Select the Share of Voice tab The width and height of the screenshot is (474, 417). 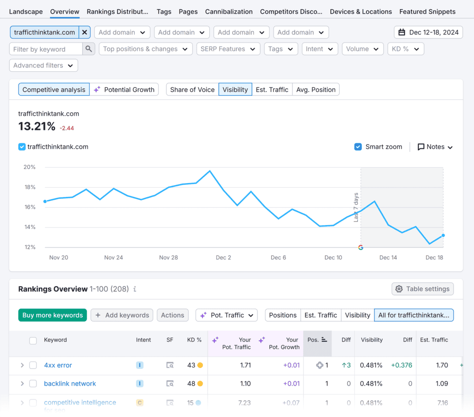[x=192, y=90]
